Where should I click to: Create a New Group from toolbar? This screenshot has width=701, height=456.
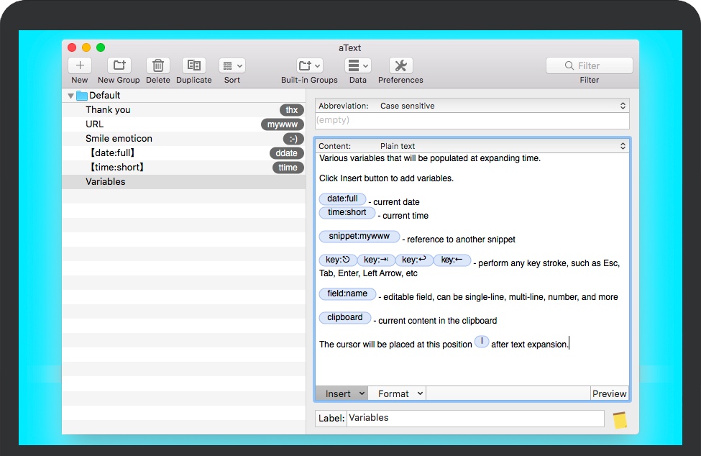119,65
